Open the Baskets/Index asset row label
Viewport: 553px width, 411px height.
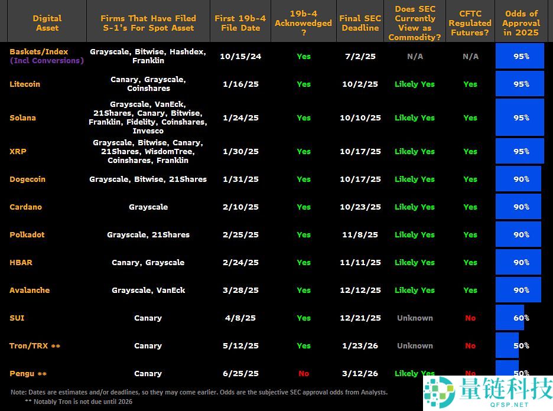point(39,52)
